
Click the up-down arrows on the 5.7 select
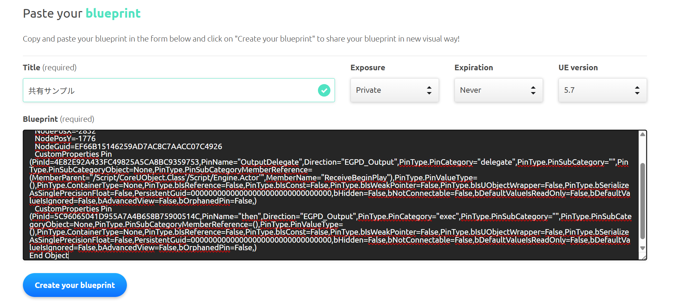(x=637, y=90)
